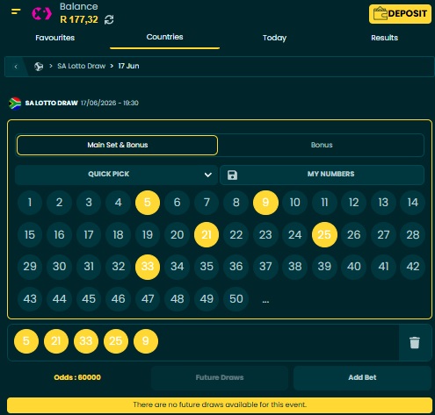Viewport: 435px width, 415px height.
Task: Choose number 38 ball
Action: 295,267
